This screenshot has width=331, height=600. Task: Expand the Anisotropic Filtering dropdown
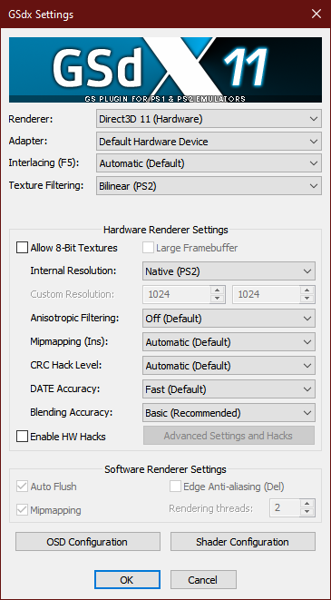[229, 319]
